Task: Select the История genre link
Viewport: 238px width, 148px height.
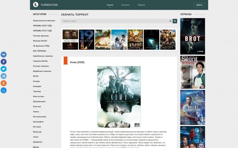Action: click(37, 127)
